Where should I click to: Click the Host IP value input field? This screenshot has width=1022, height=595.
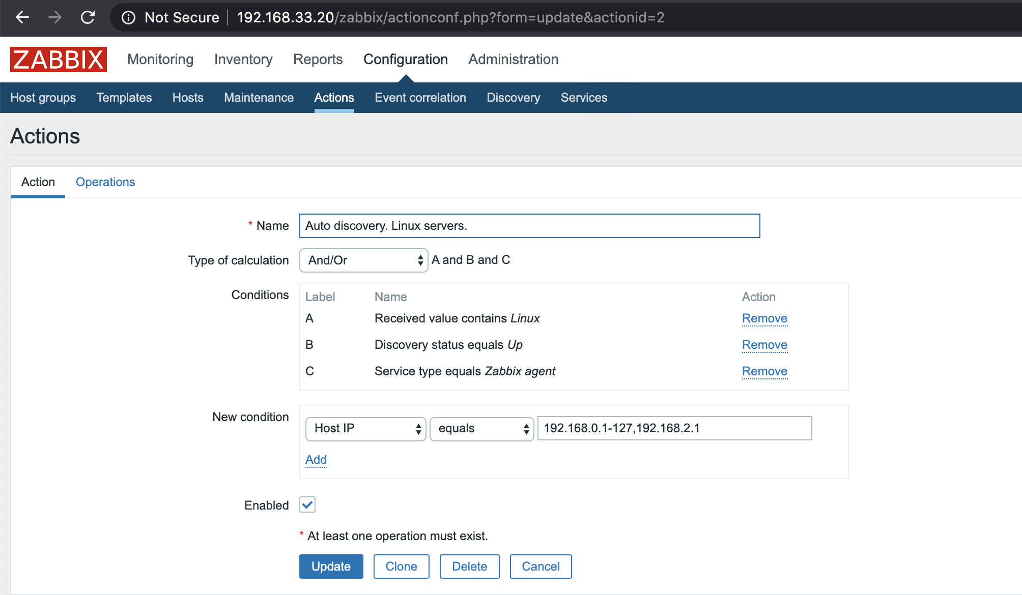pos(674,428)
